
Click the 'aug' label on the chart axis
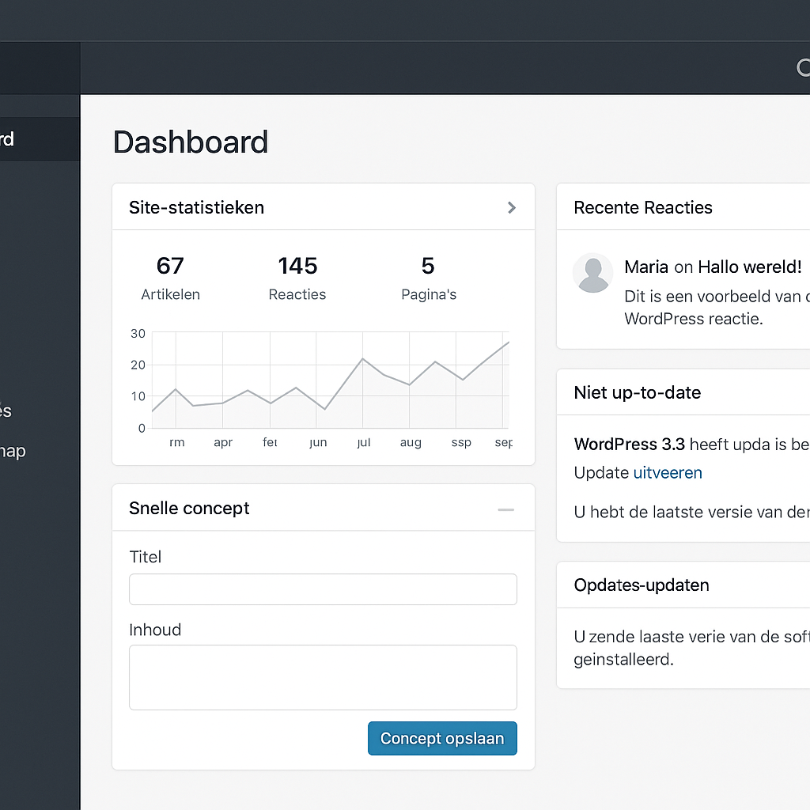coord(411,443)
